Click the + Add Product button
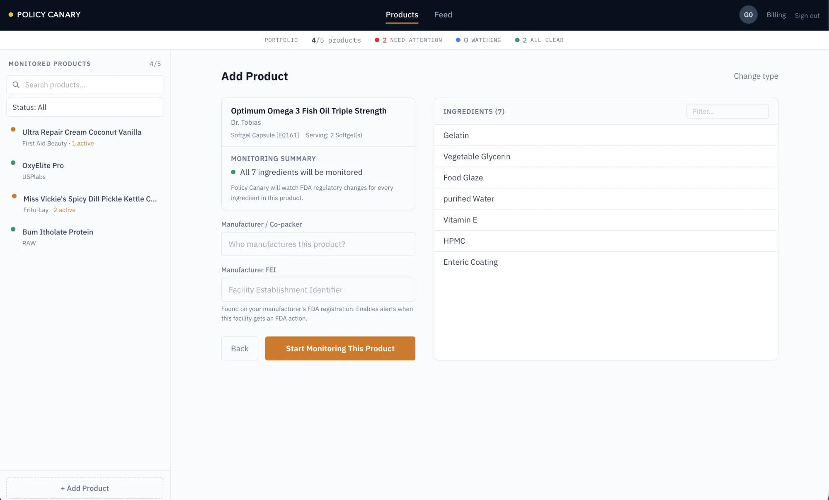 [x=85, y=488]
